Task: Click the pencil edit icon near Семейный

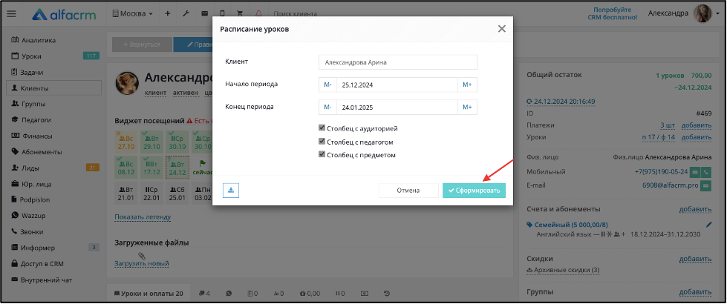Action: [708, 225]
